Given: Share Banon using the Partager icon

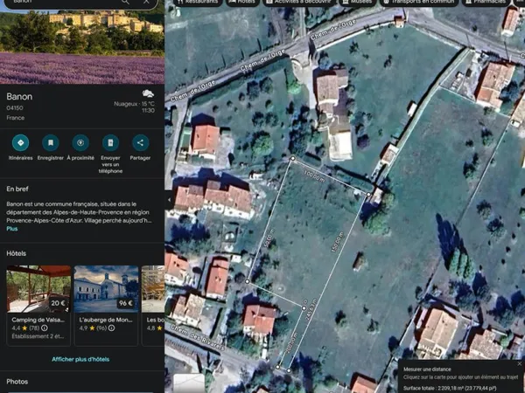Looking at the screenshot, I should pyautogui.click(x=140, y=143).
